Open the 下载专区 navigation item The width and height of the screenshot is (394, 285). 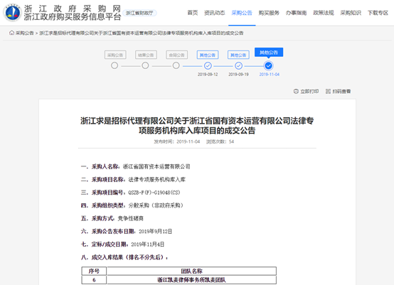(378, 13)
